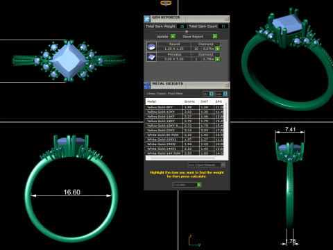The image size is (333, 250).
Task: Open the first cyan units dropdown
Action: tap(211, 94)
